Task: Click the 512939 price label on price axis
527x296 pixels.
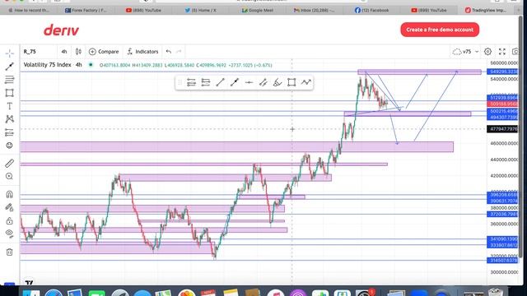Action: pos(502,98)
